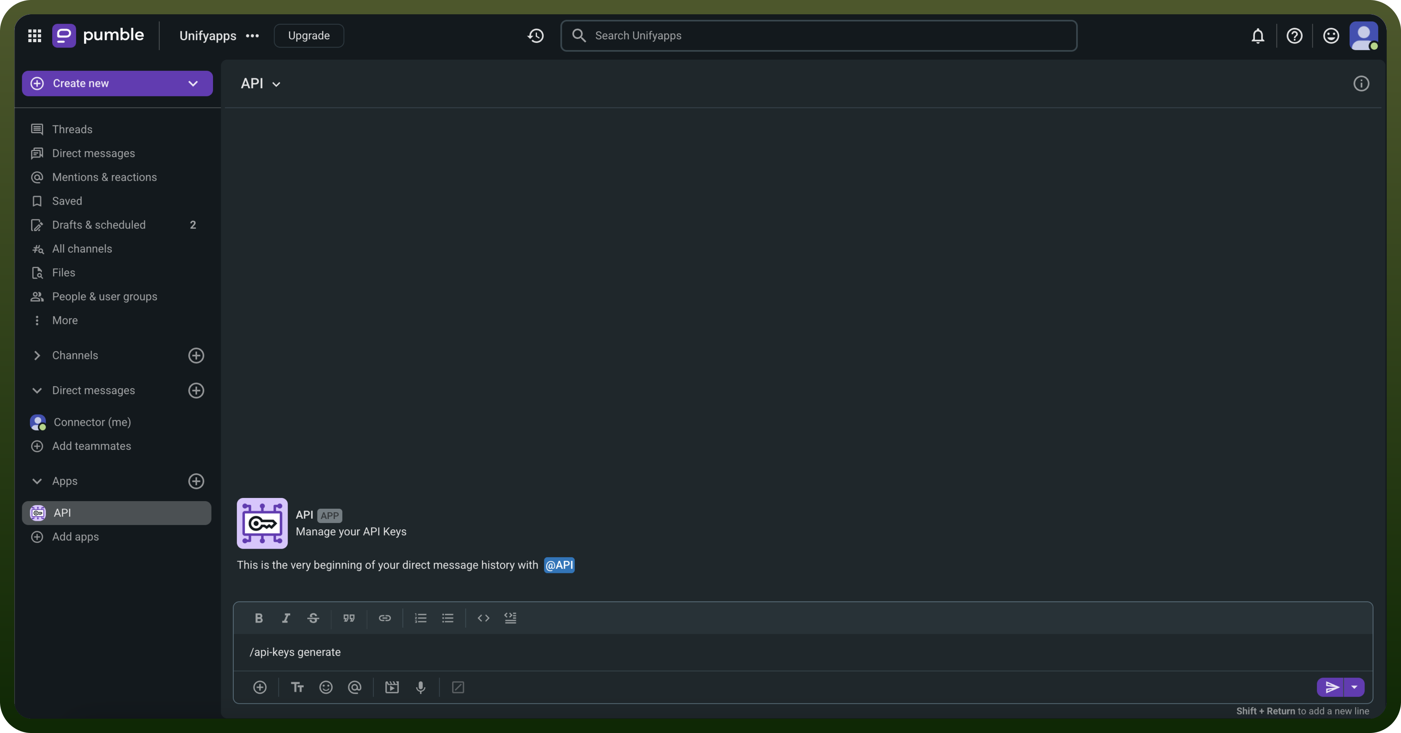Open the history clock icon

click(536, 36)
